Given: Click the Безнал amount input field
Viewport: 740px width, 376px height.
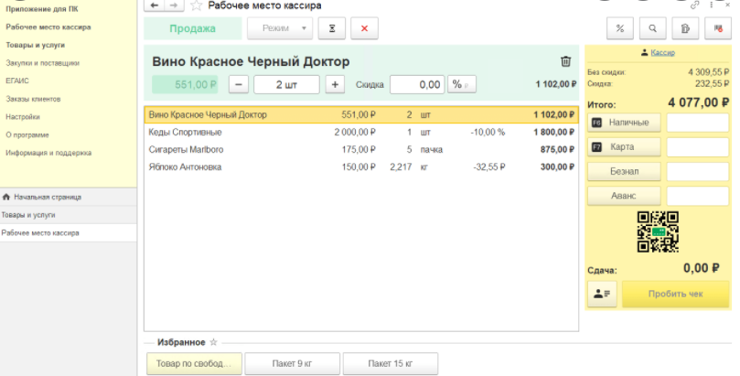Looking at the screenshot, I should pyautogui.click(x=698, y=172).
